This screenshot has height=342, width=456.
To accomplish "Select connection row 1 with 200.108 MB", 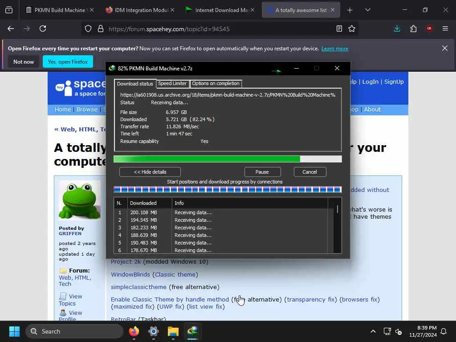I will pos(221,212).
